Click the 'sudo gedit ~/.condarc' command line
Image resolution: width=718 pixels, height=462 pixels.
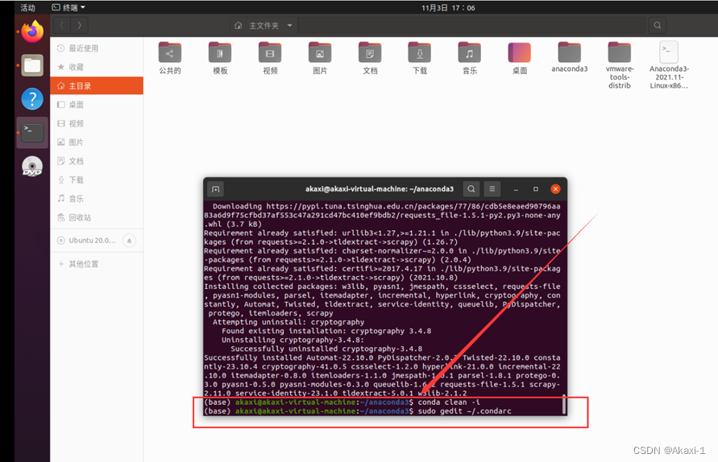[x=358, y=411]
